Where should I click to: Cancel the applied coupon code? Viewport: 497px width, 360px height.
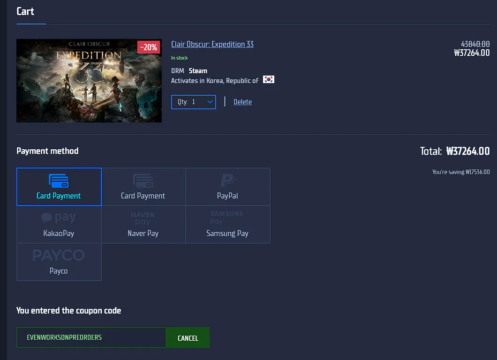pos(188,338)
